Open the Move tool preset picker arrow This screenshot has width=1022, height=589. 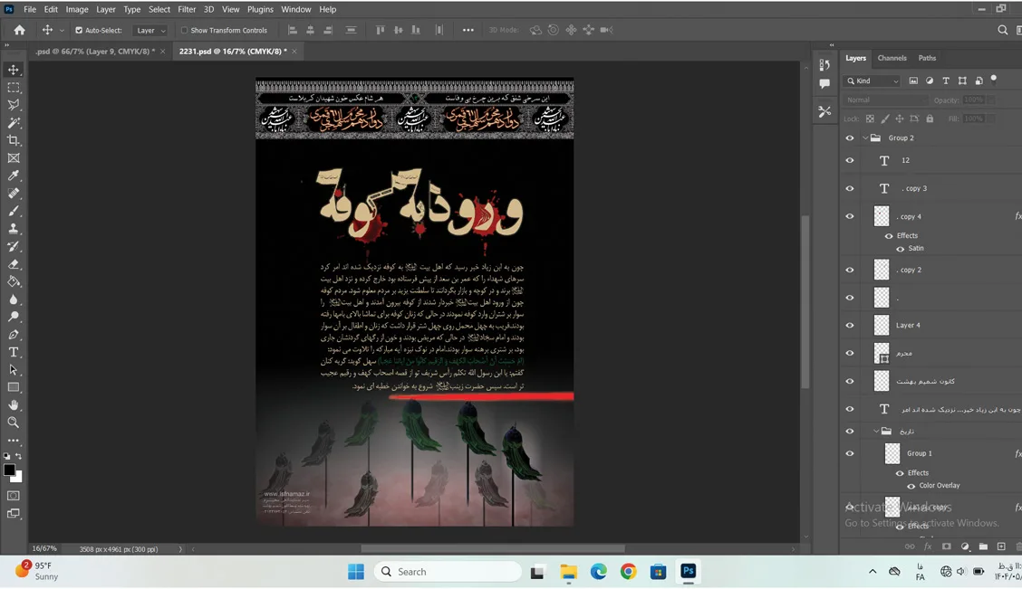(62, 30)
